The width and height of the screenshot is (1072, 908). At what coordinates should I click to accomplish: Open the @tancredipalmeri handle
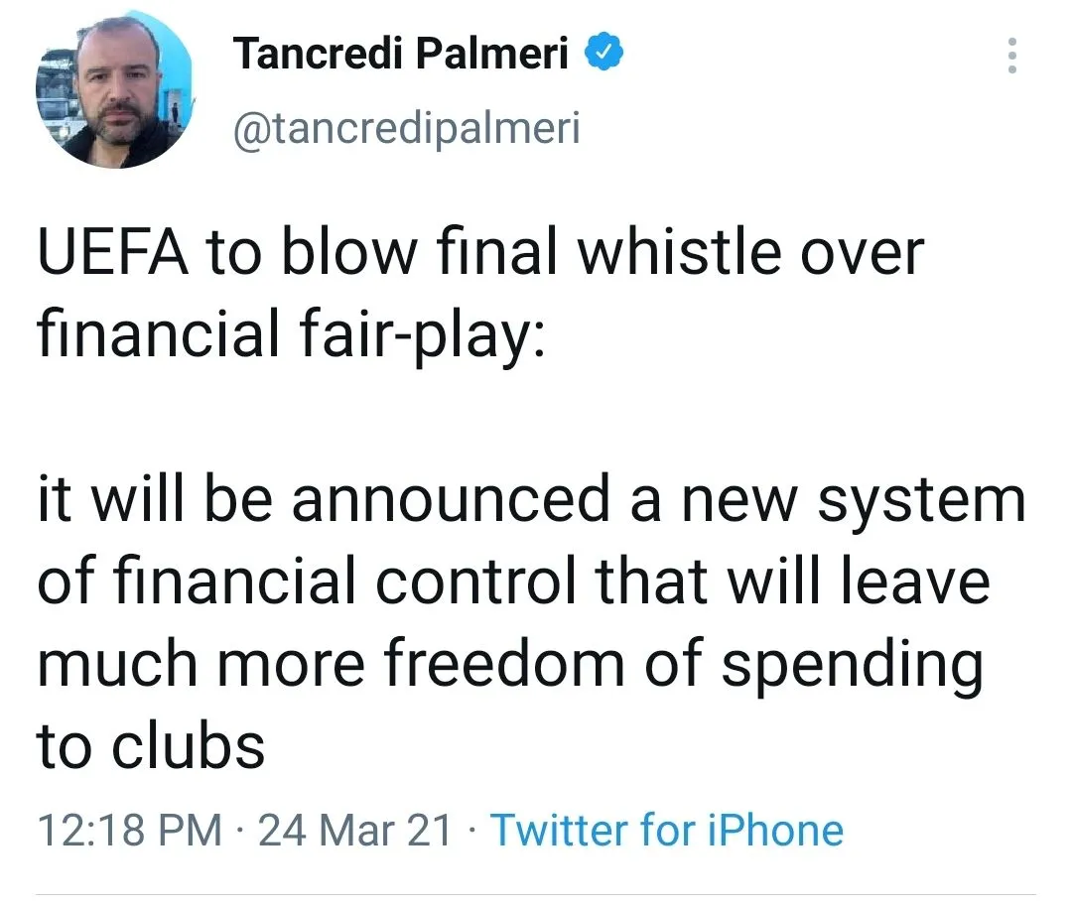[x=405, y=127]
